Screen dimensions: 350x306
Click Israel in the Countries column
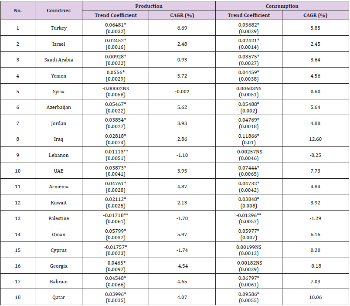coord(58,44)
